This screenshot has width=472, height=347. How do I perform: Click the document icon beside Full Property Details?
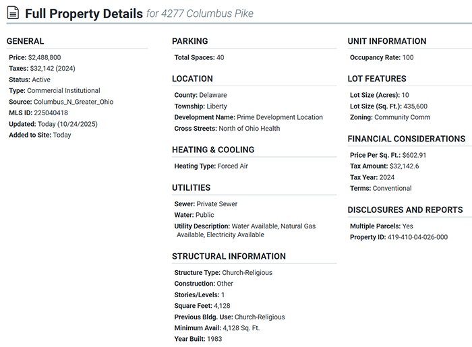point(13,13)
